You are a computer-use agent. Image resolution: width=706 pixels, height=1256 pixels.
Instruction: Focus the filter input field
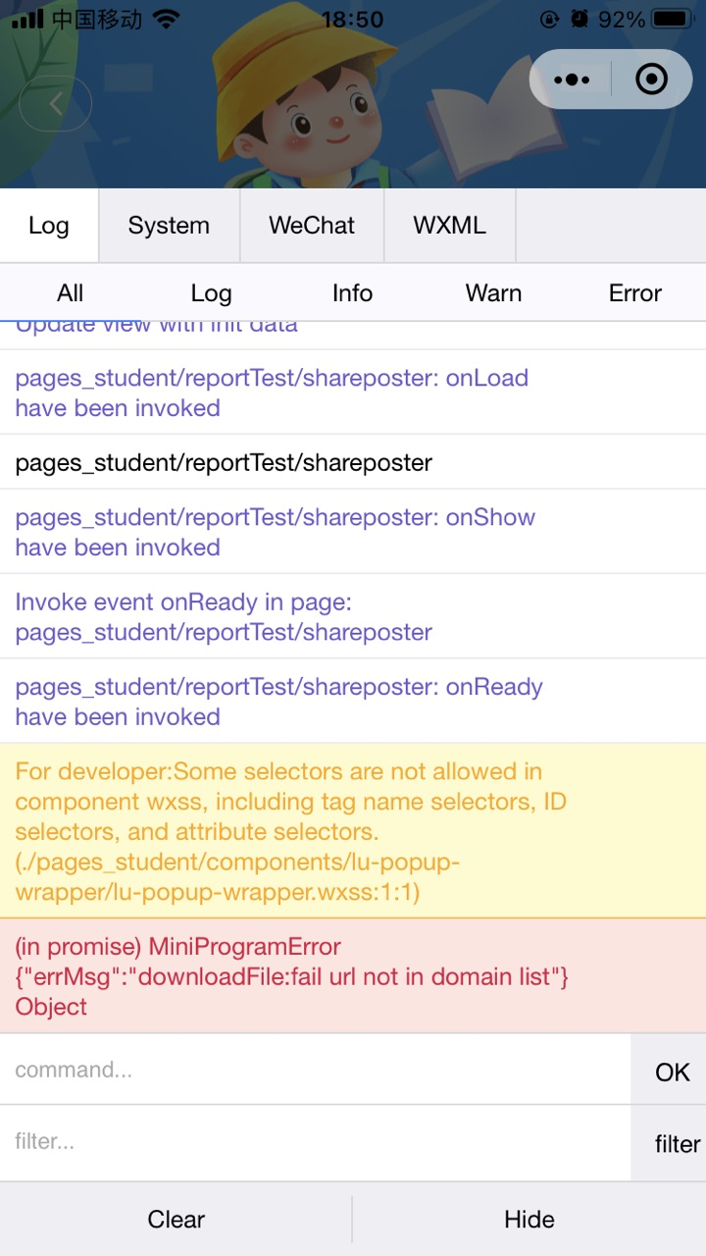(315, 1142)
